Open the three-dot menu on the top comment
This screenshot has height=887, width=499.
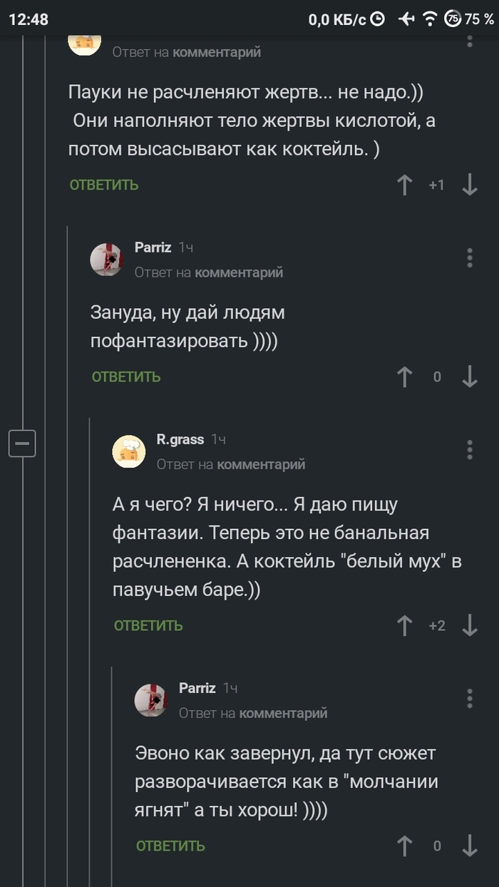pyautogui.click(x=468, y=39)
